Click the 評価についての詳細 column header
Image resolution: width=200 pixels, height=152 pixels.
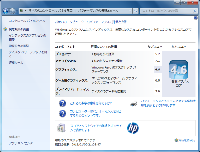(x=104, y=47)
